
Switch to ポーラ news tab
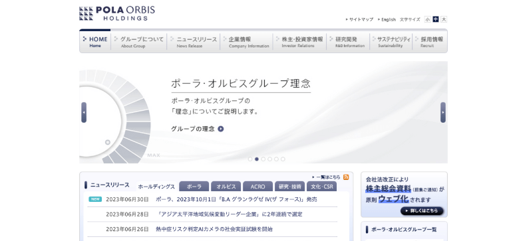click(x=194, y=187)
